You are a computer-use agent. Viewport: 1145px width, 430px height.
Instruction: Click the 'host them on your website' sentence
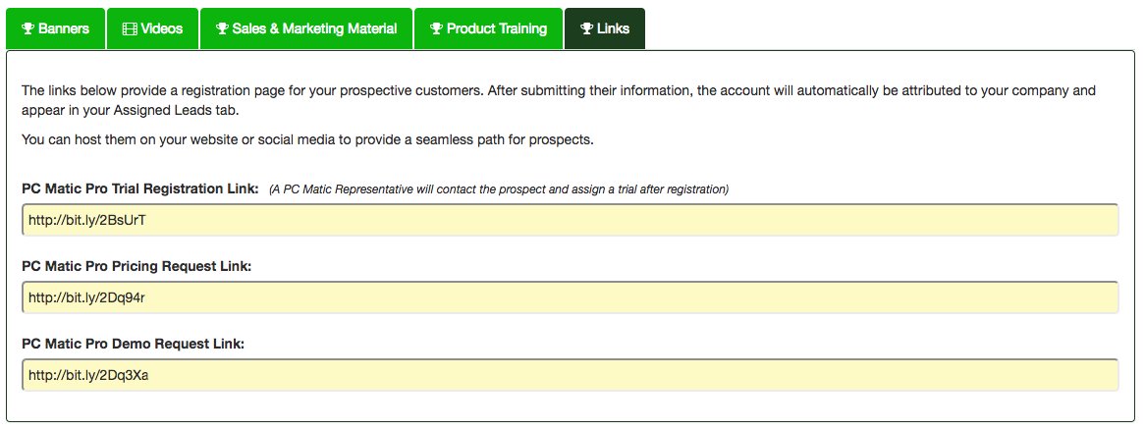click(307, 139)
